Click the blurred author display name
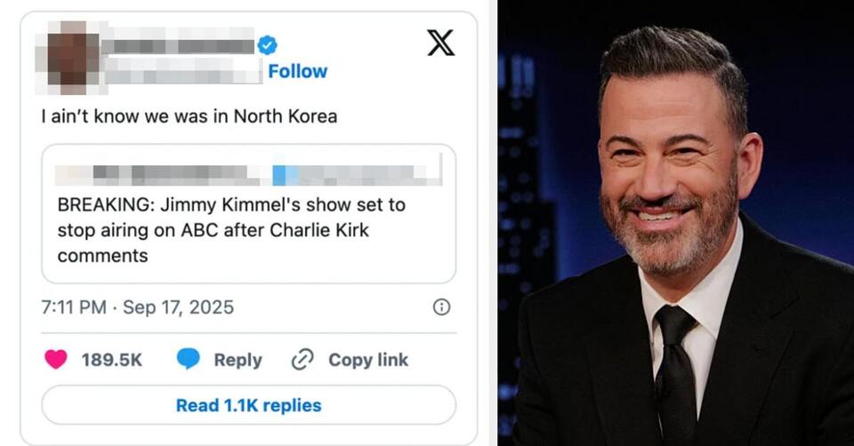The height and width of the screenshot is (446, 854). pyautogui.click(x=179, y=44)
